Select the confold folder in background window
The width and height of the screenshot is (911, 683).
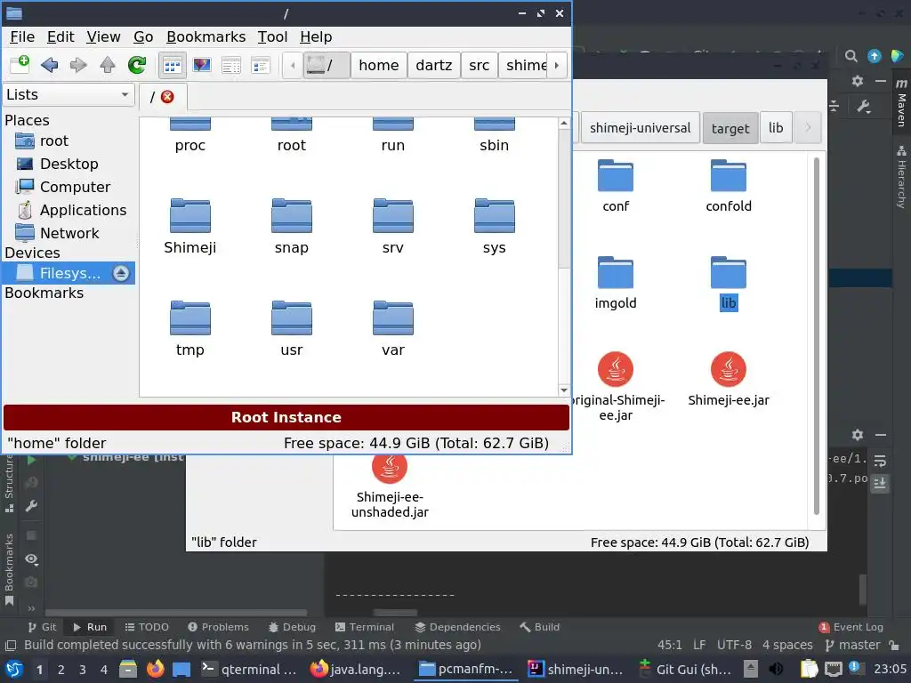pyautogui.click(x=729, y=187)
